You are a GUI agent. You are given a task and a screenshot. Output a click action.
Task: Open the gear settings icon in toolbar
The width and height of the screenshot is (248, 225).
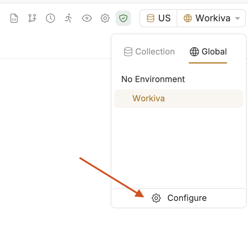(x=105, y=18)
